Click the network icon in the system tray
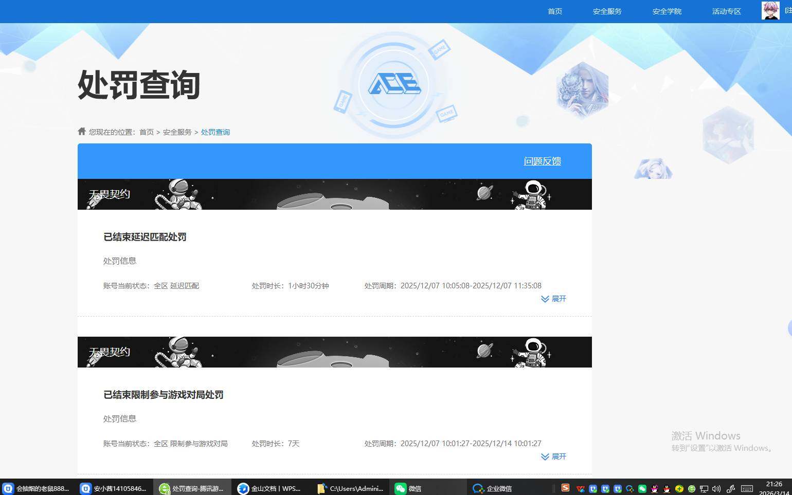The width and height of the screenshot is (792, 495). pyautogui.click(x=705, y=489)
